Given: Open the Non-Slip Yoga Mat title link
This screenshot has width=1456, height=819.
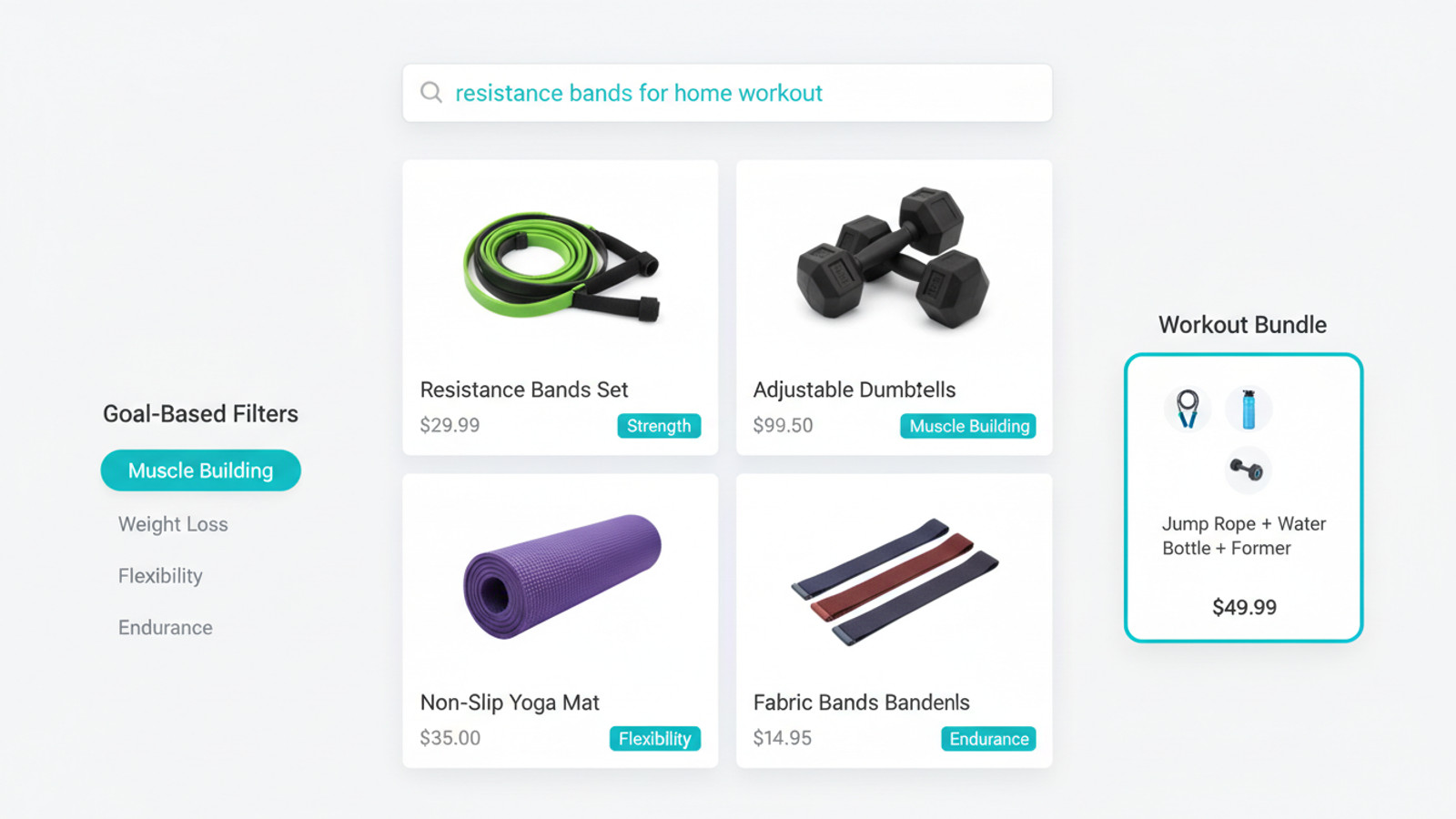Looking at the screenshot, I should [x=510, y=703].
